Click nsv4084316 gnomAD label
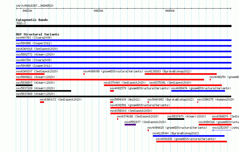Viewport: 239px width, 152px height. pos(219,122)
